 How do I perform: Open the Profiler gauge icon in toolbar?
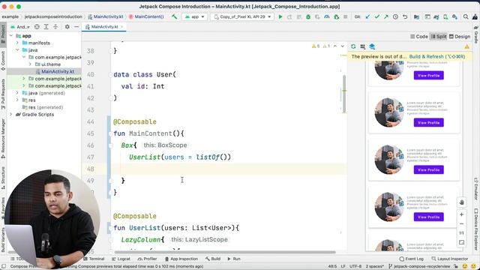[327, 16]
